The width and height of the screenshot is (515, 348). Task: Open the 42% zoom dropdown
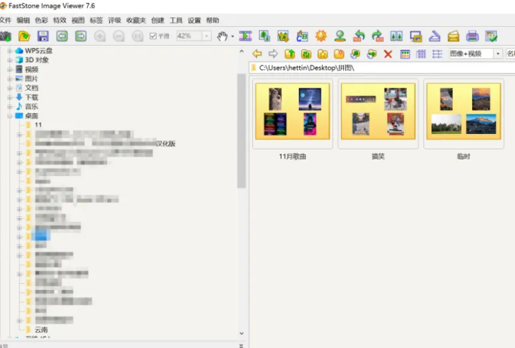[x=206, y=36]
